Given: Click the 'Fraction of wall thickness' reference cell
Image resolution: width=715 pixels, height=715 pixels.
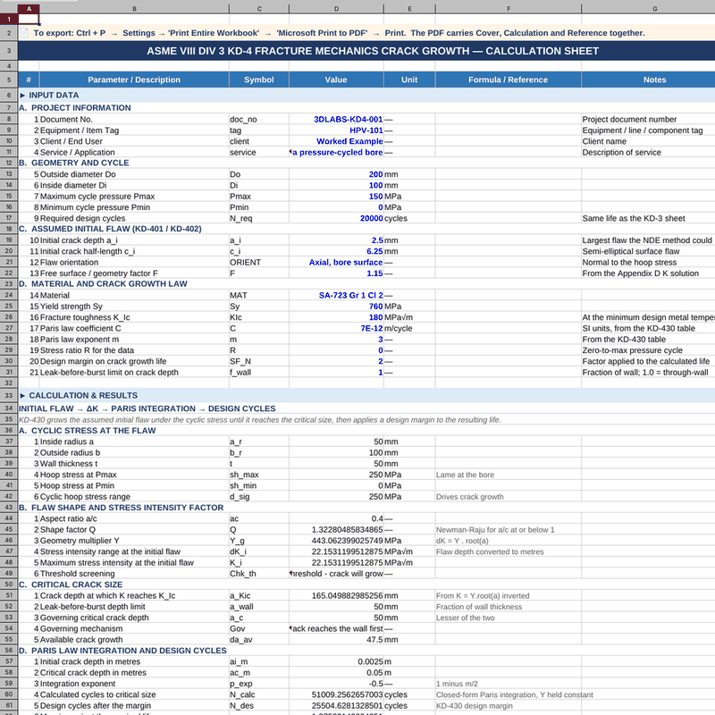Looking at the screenshot, I should point(508,607).
